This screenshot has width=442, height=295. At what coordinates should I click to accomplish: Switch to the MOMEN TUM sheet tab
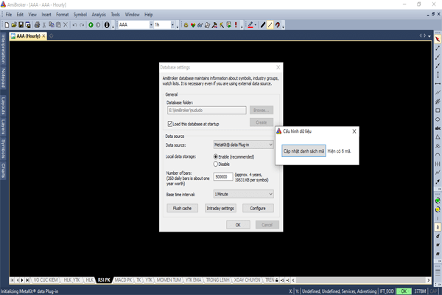coord(169,280)
